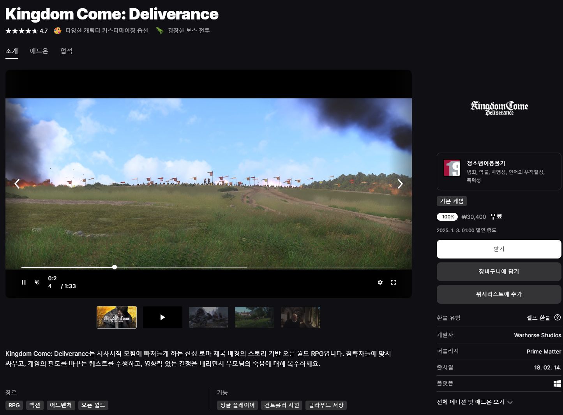Click the 2025. 1. 3. sale end text
The image size is (563, 415).
pos(466,230)
